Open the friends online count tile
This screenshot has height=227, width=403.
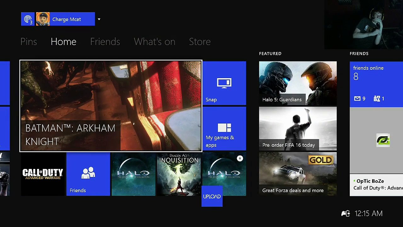pos(376,84)
